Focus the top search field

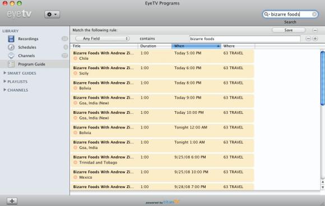tap(290, 14)
